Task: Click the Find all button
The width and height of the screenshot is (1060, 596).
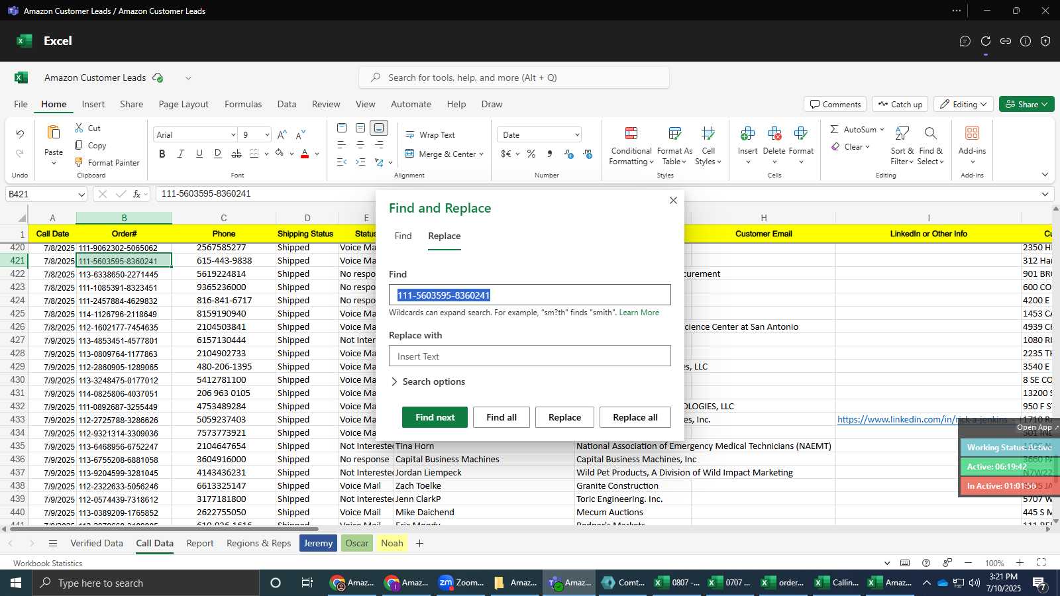Action: coord(502,417)
